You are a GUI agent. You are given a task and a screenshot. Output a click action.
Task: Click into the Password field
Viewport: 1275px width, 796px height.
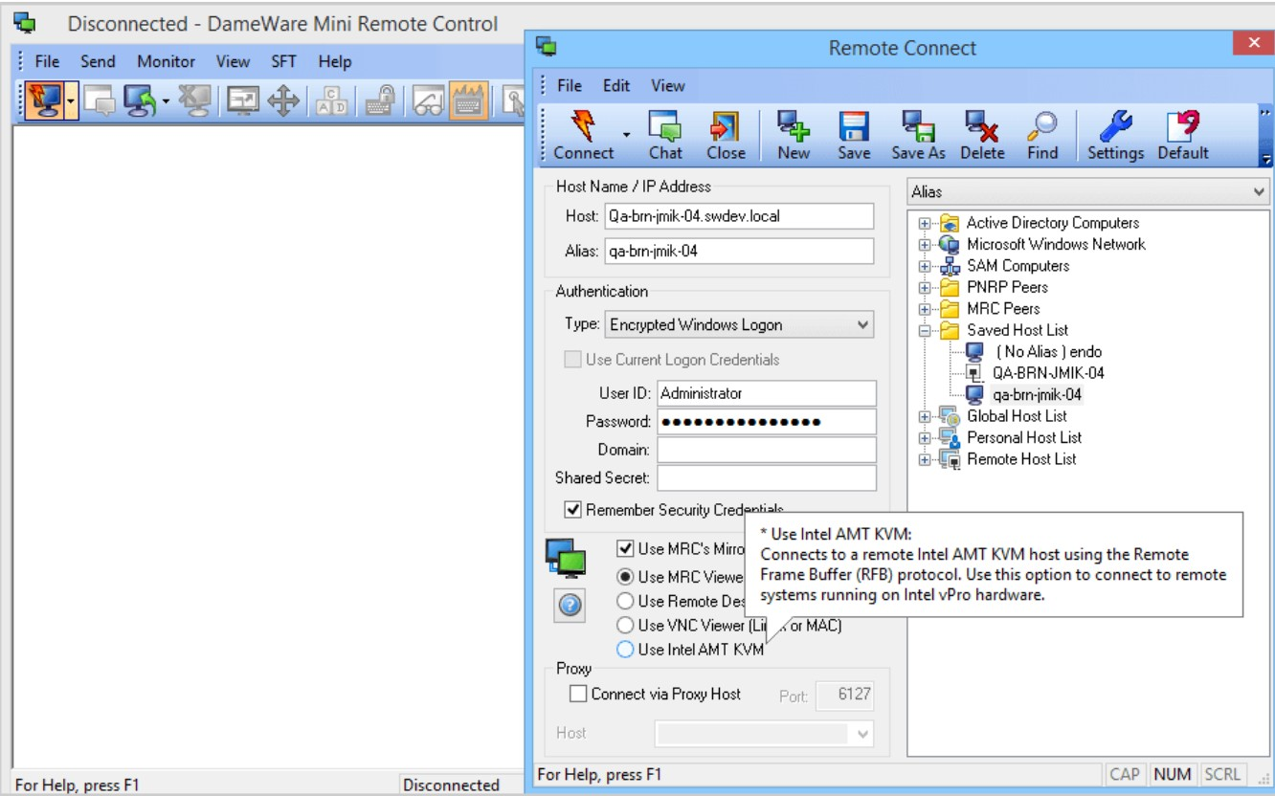(x=767, y=422)
